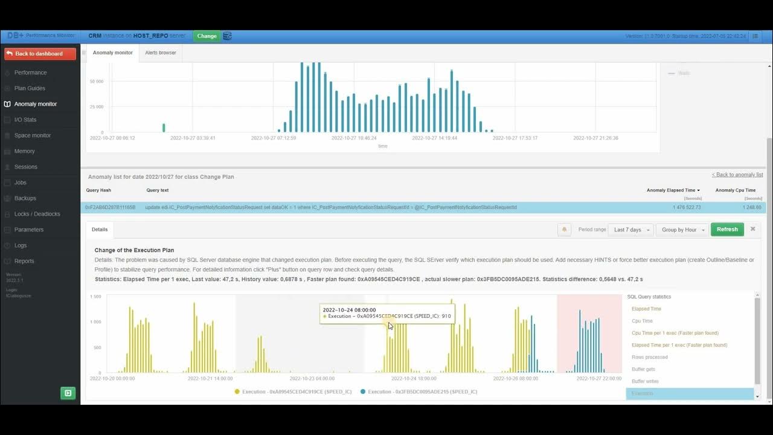Click the database icon beside Change button
Image resolution: width=773 pixels, height=435 pixels.
pos(227,36)
